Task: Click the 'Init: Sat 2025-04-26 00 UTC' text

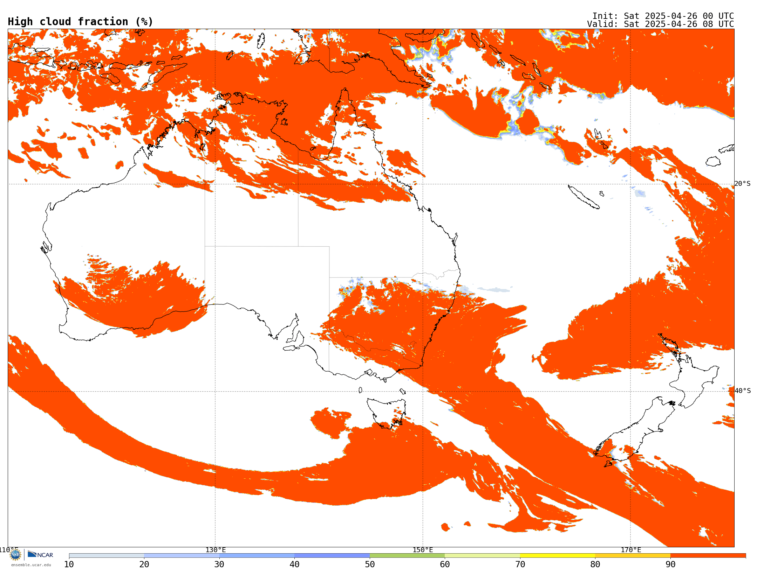Action: pyautogui.click(x=663, y=16)
